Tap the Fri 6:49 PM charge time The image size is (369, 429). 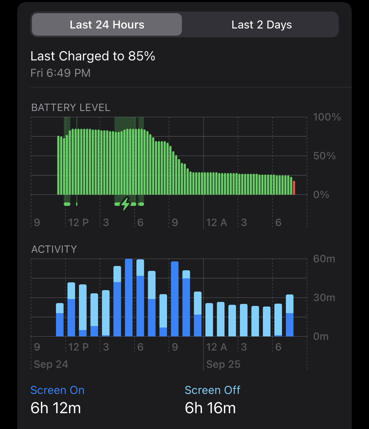61,73
